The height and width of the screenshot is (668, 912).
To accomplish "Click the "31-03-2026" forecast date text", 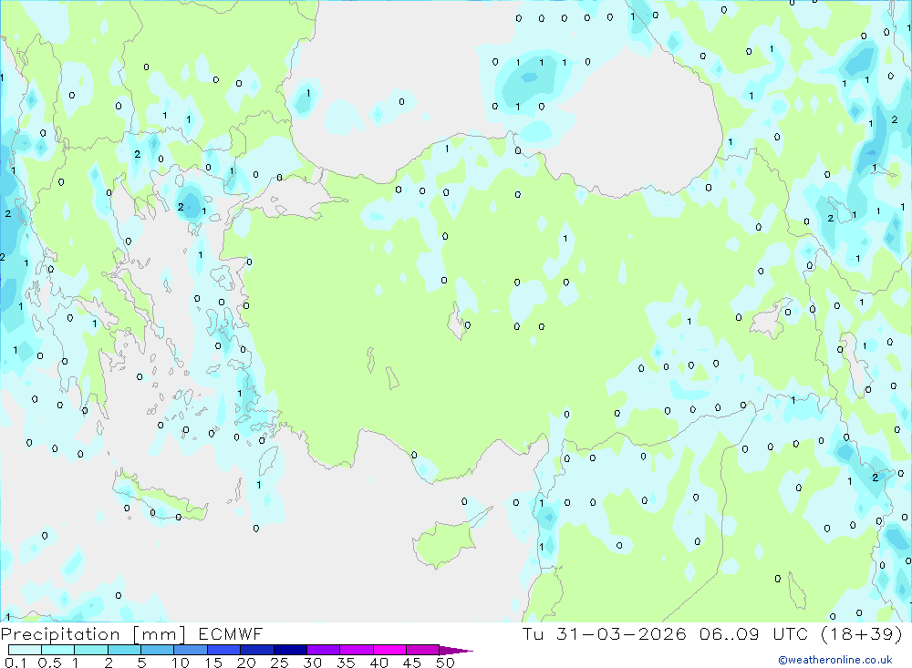I will (x=621, y=633).
